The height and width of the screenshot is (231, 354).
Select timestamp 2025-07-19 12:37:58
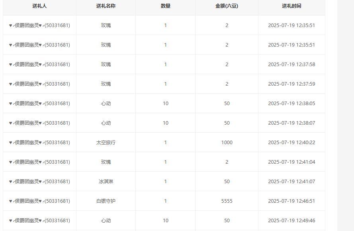tap(291, 65)
